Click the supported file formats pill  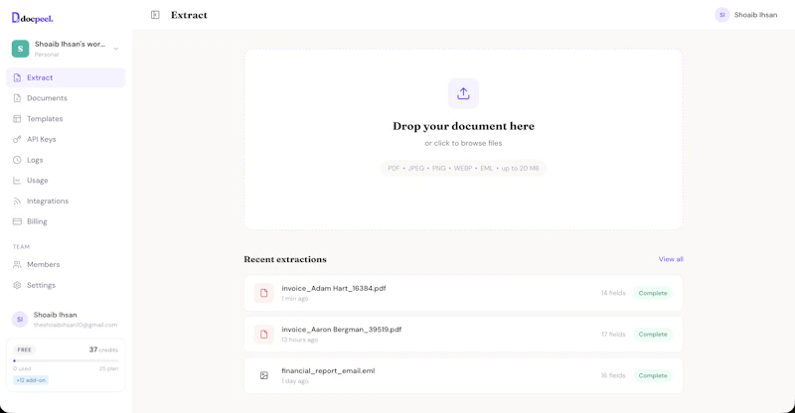pyautogui.click(x=463, y=168)
